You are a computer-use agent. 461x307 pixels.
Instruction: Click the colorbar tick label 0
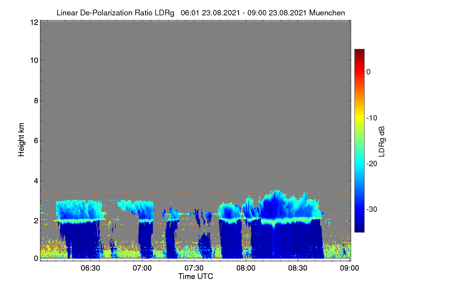click(x=368, y=72)
